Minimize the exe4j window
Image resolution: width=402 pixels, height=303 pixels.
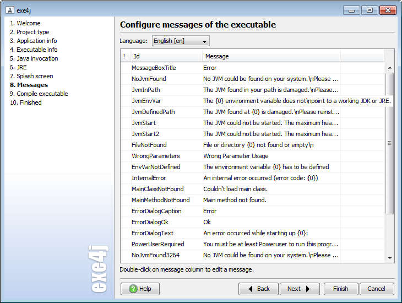[x=352, y=10]
